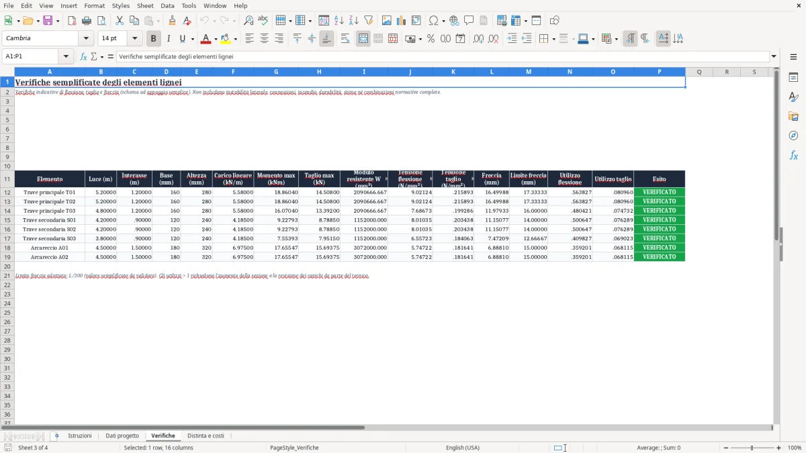This screenshot has width=806, height=453.
Task: Click the Save document icon
Action: point(48,21)
